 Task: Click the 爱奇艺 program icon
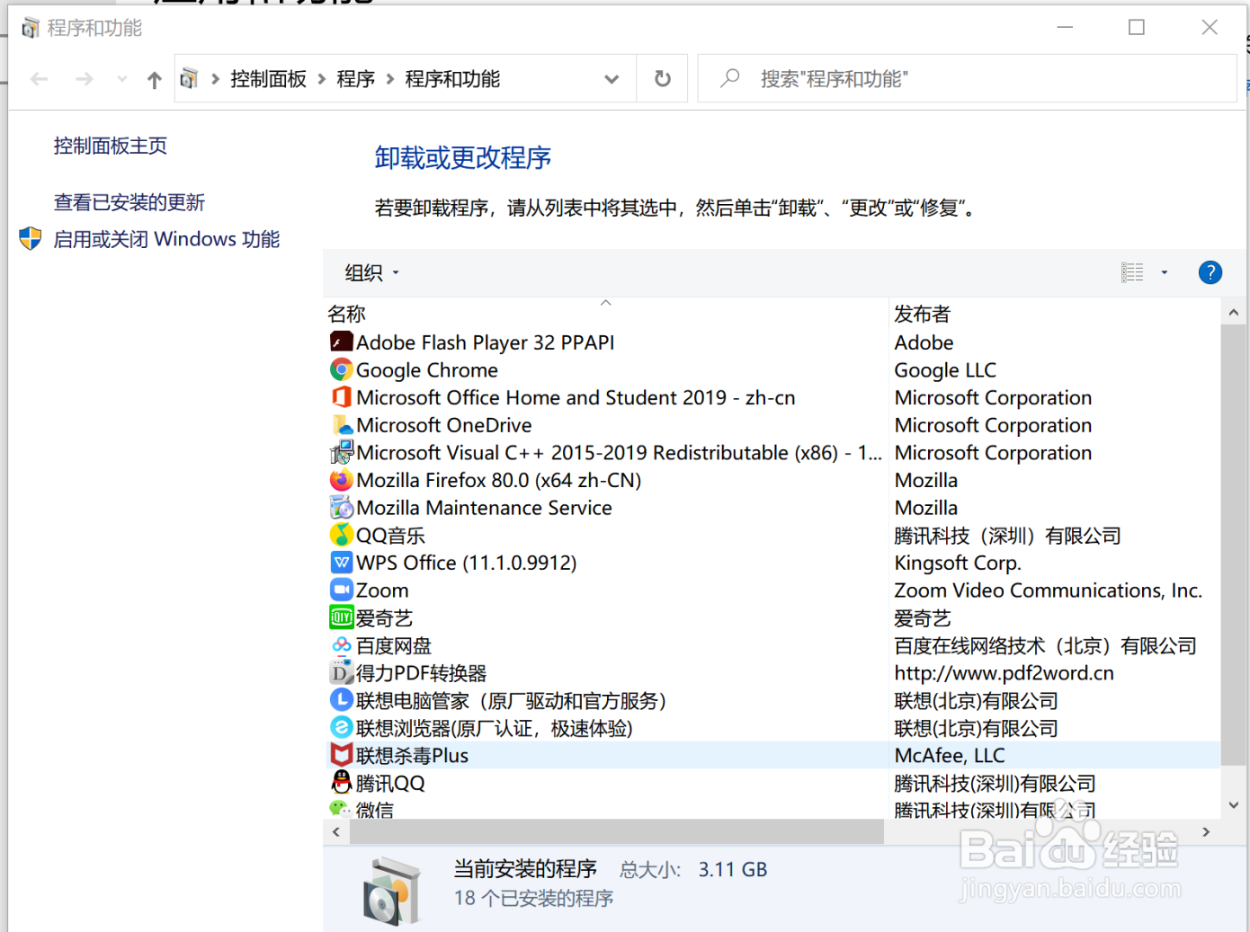341,617
